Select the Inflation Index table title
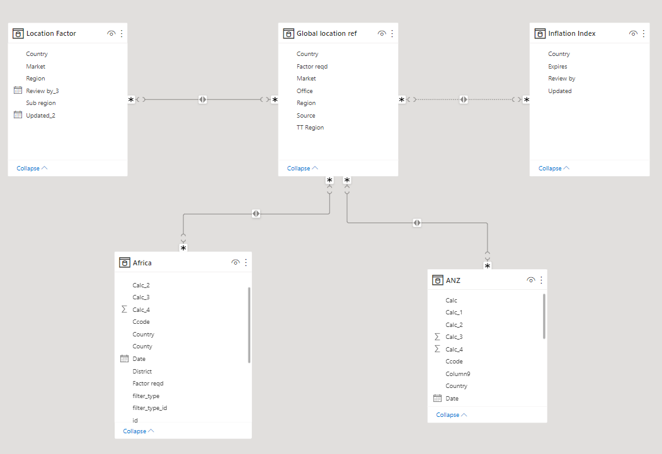The width and height of the screenshot is (662, 454). (x=572, y=33)
